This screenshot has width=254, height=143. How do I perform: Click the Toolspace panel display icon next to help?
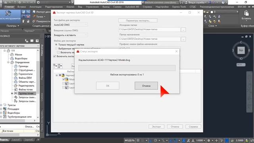32,41
